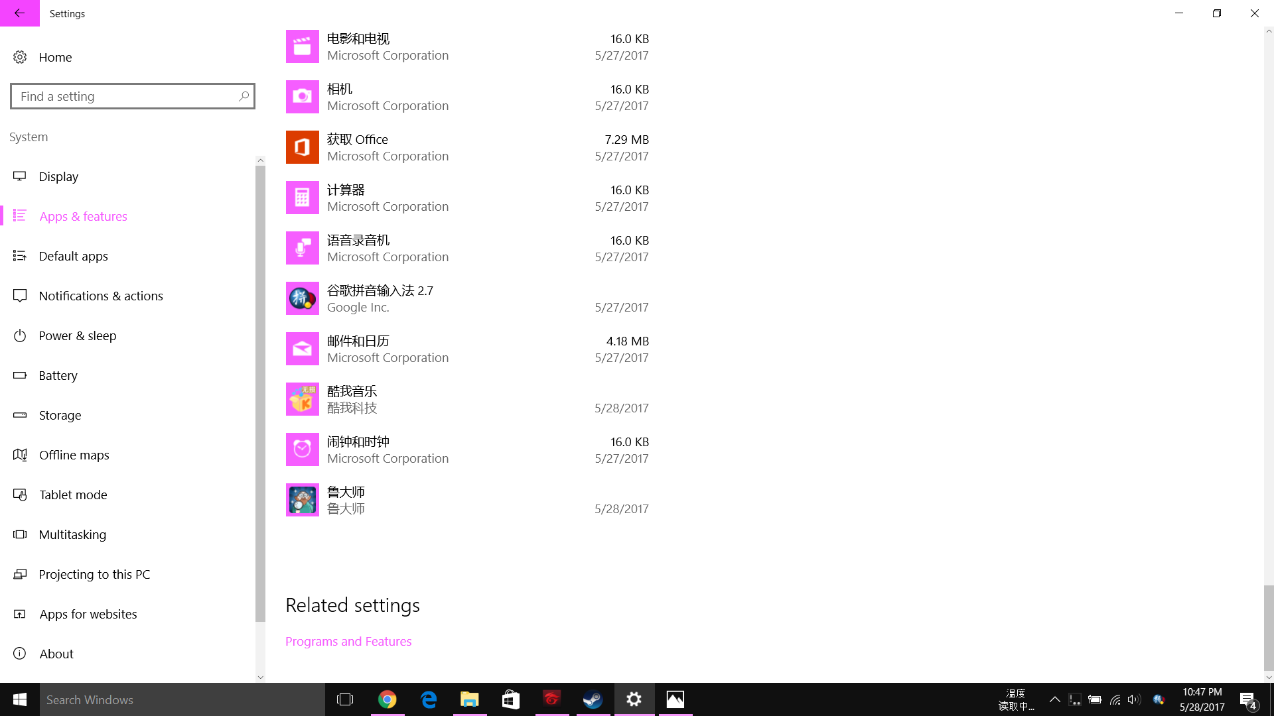The height and width of the screenshot is (716, 1274).
Task: Click the 计算器 calculator app icon
Action: coord(302,198)
